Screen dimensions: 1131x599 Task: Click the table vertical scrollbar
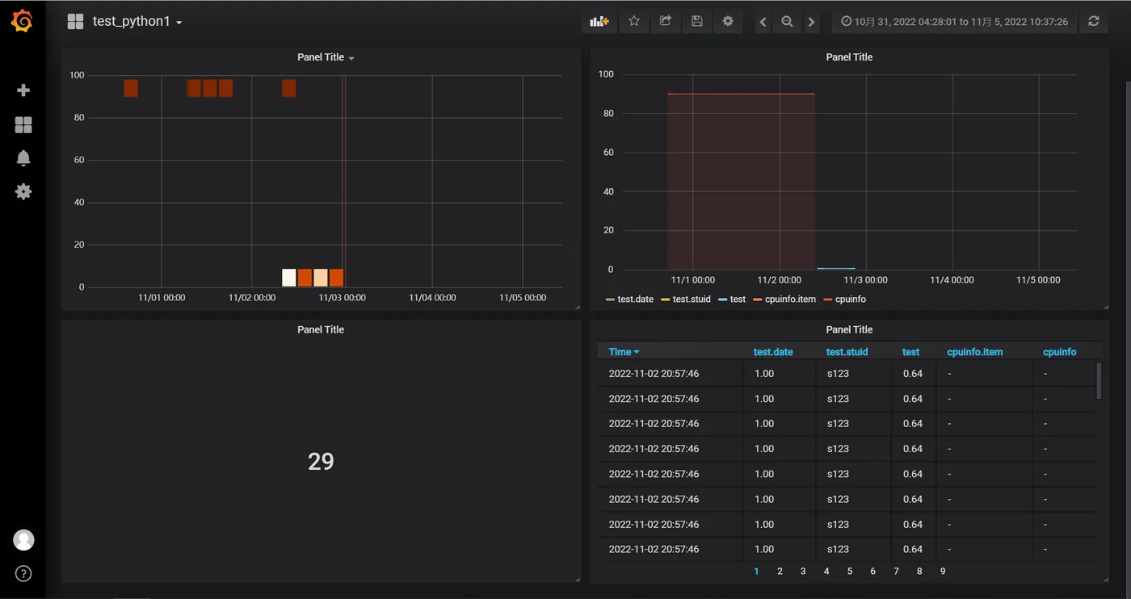pos(1099,380)
